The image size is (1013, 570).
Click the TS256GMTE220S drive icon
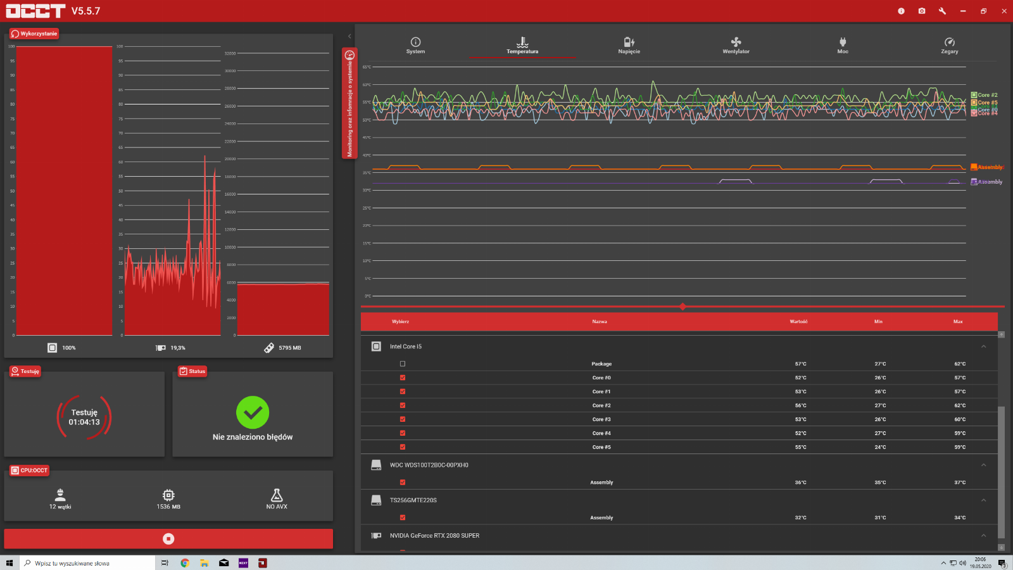click(x=376, y=500)
